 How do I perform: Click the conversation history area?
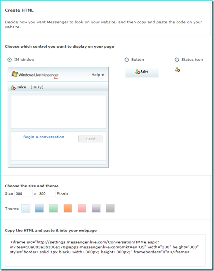(x=59, y=112)
